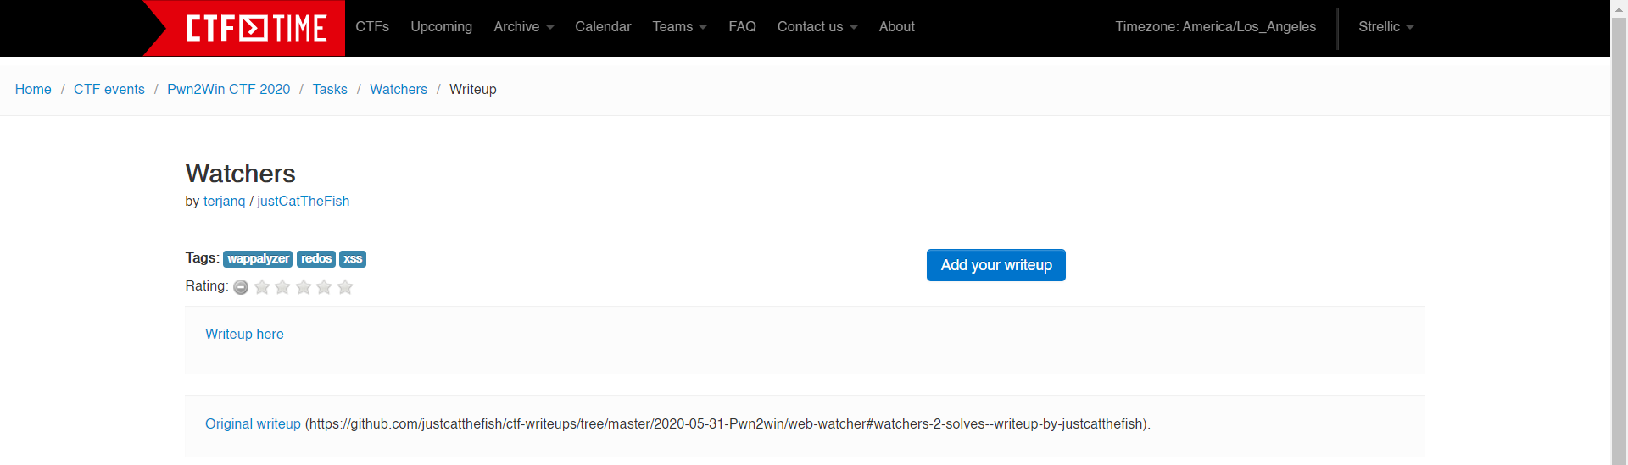
Task: Rate the writeup one star
Action: point(262,287)
